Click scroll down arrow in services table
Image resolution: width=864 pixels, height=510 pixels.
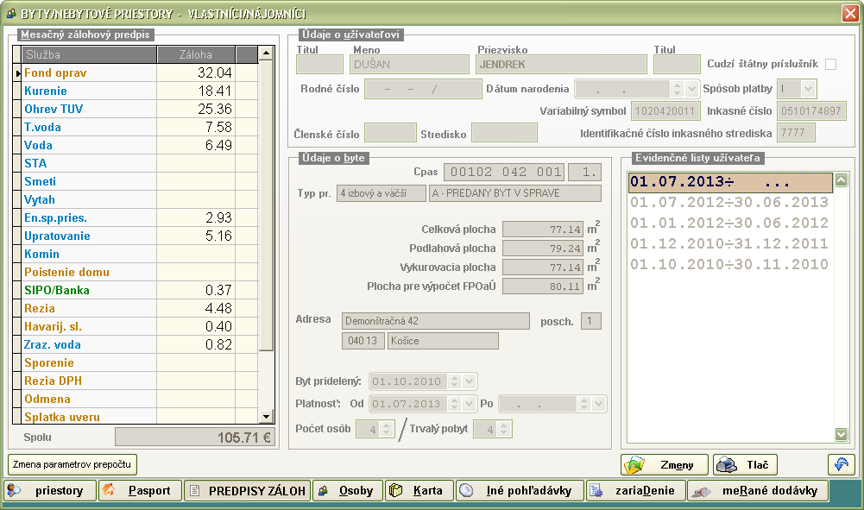pos(266,417)
